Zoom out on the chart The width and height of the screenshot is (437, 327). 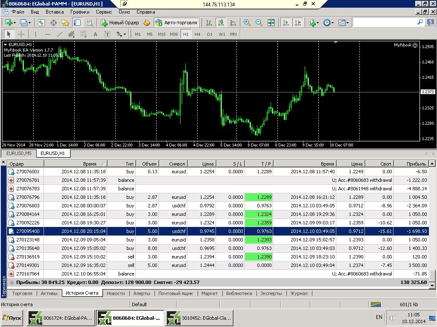(x=259, y=23)
